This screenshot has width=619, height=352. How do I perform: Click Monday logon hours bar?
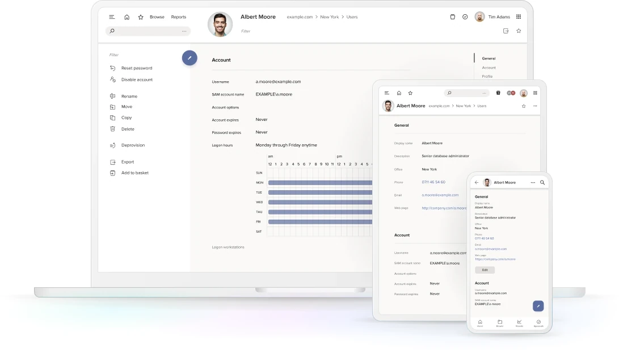coord(320,182)
